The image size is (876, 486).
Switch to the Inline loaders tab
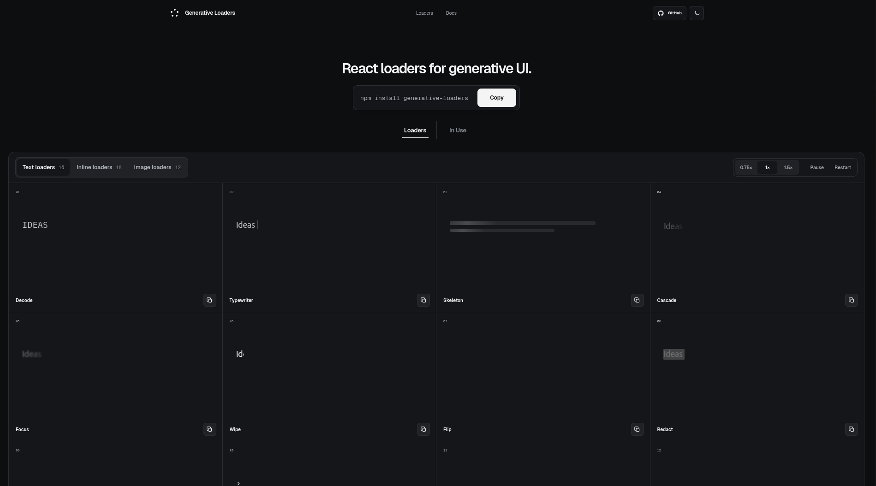(99, 167)
